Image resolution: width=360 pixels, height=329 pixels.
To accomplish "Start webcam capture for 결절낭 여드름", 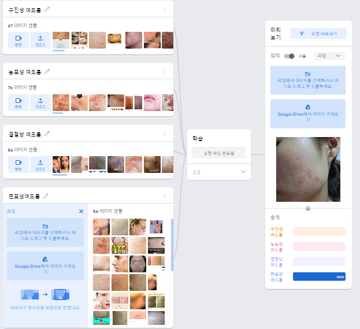I will (18, 164).
